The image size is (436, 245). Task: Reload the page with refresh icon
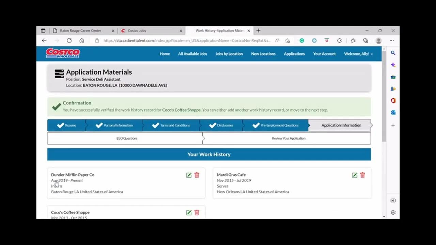(69, 40)
